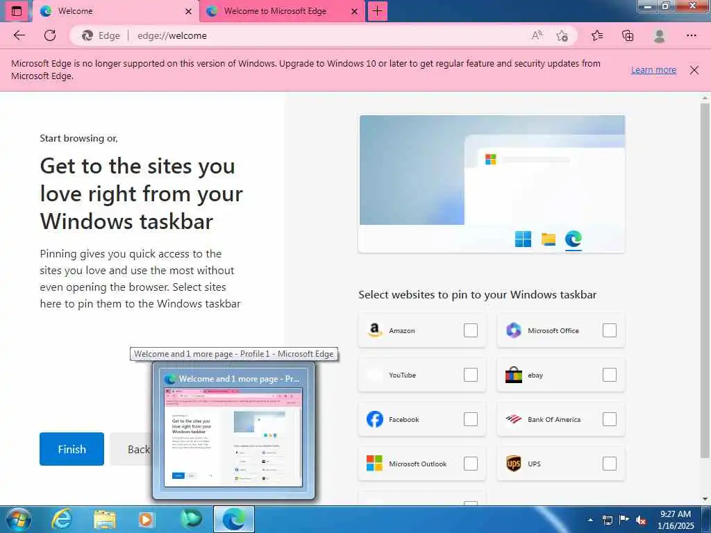Click the taskbar illustration image
Viewport: 711px width, 533px height.
coord(492,183)
